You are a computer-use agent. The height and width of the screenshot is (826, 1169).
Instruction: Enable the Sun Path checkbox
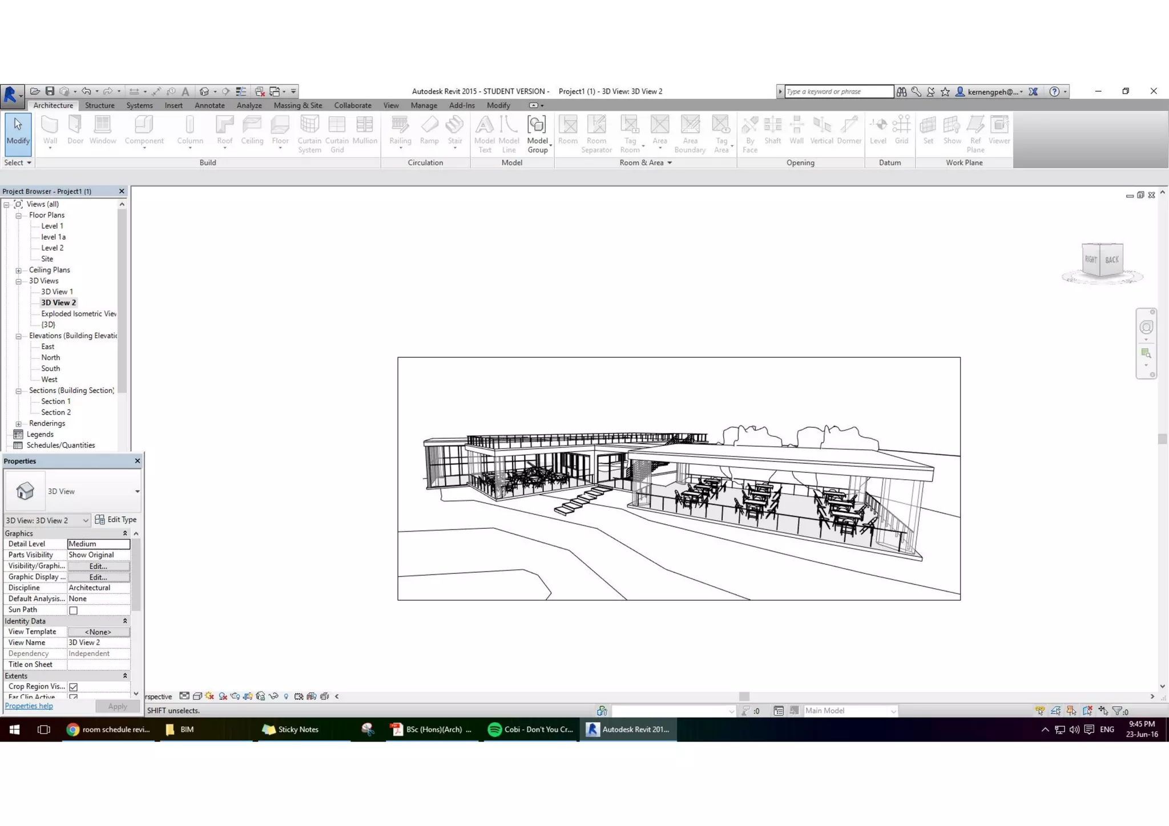(x=74, y=610)
